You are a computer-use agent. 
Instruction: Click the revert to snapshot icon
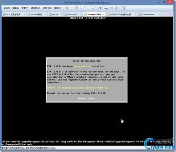89,8
